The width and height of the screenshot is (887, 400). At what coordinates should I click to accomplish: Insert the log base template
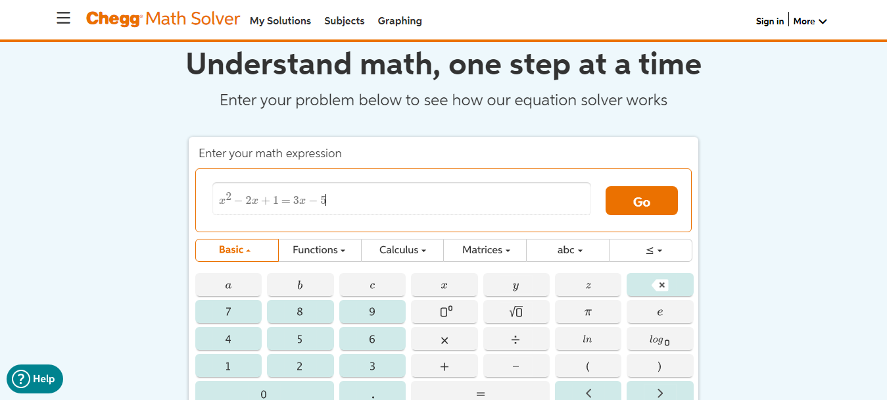coord(659,339)
